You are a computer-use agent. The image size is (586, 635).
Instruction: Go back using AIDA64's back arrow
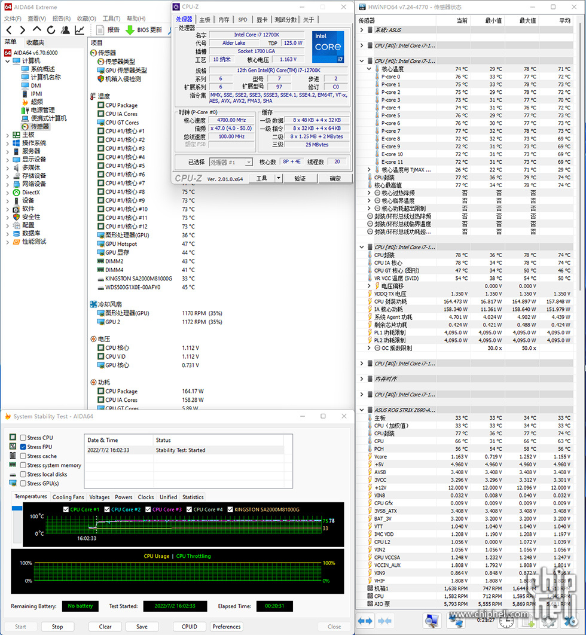pos(10,29)
